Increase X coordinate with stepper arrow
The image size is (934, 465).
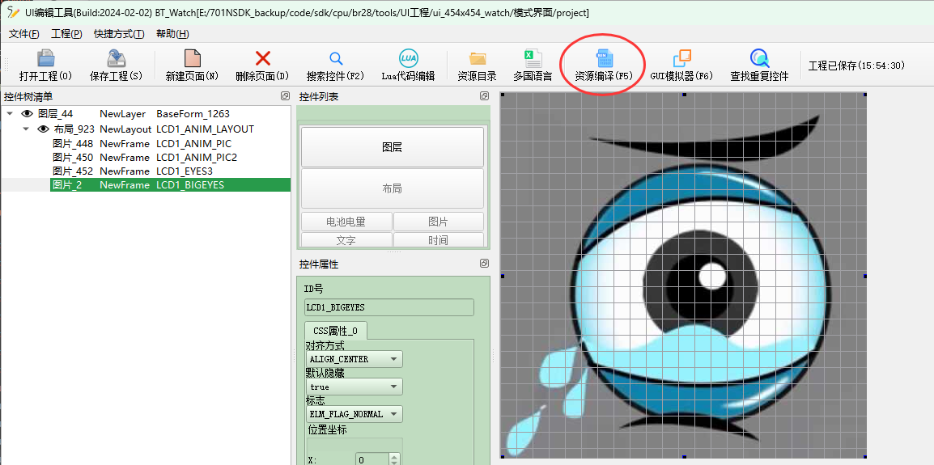[x=393, y=456]
